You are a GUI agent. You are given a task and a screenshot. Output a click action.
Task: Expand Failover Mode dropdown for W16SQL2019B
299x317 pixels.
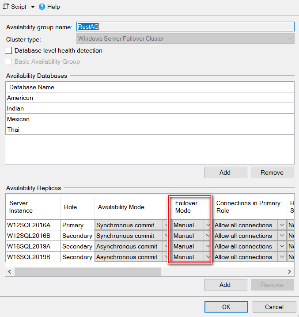[208, 257]
